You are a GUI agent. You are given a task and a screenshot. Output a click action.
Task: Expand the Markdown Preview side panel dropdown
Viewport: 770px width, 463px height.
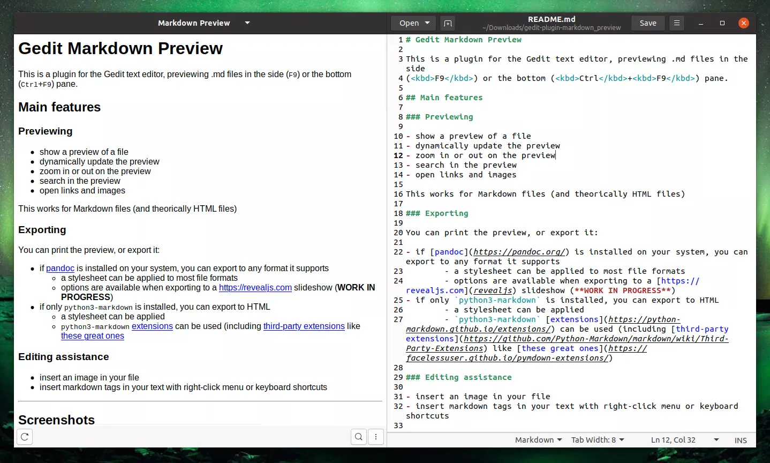(247, 23)
